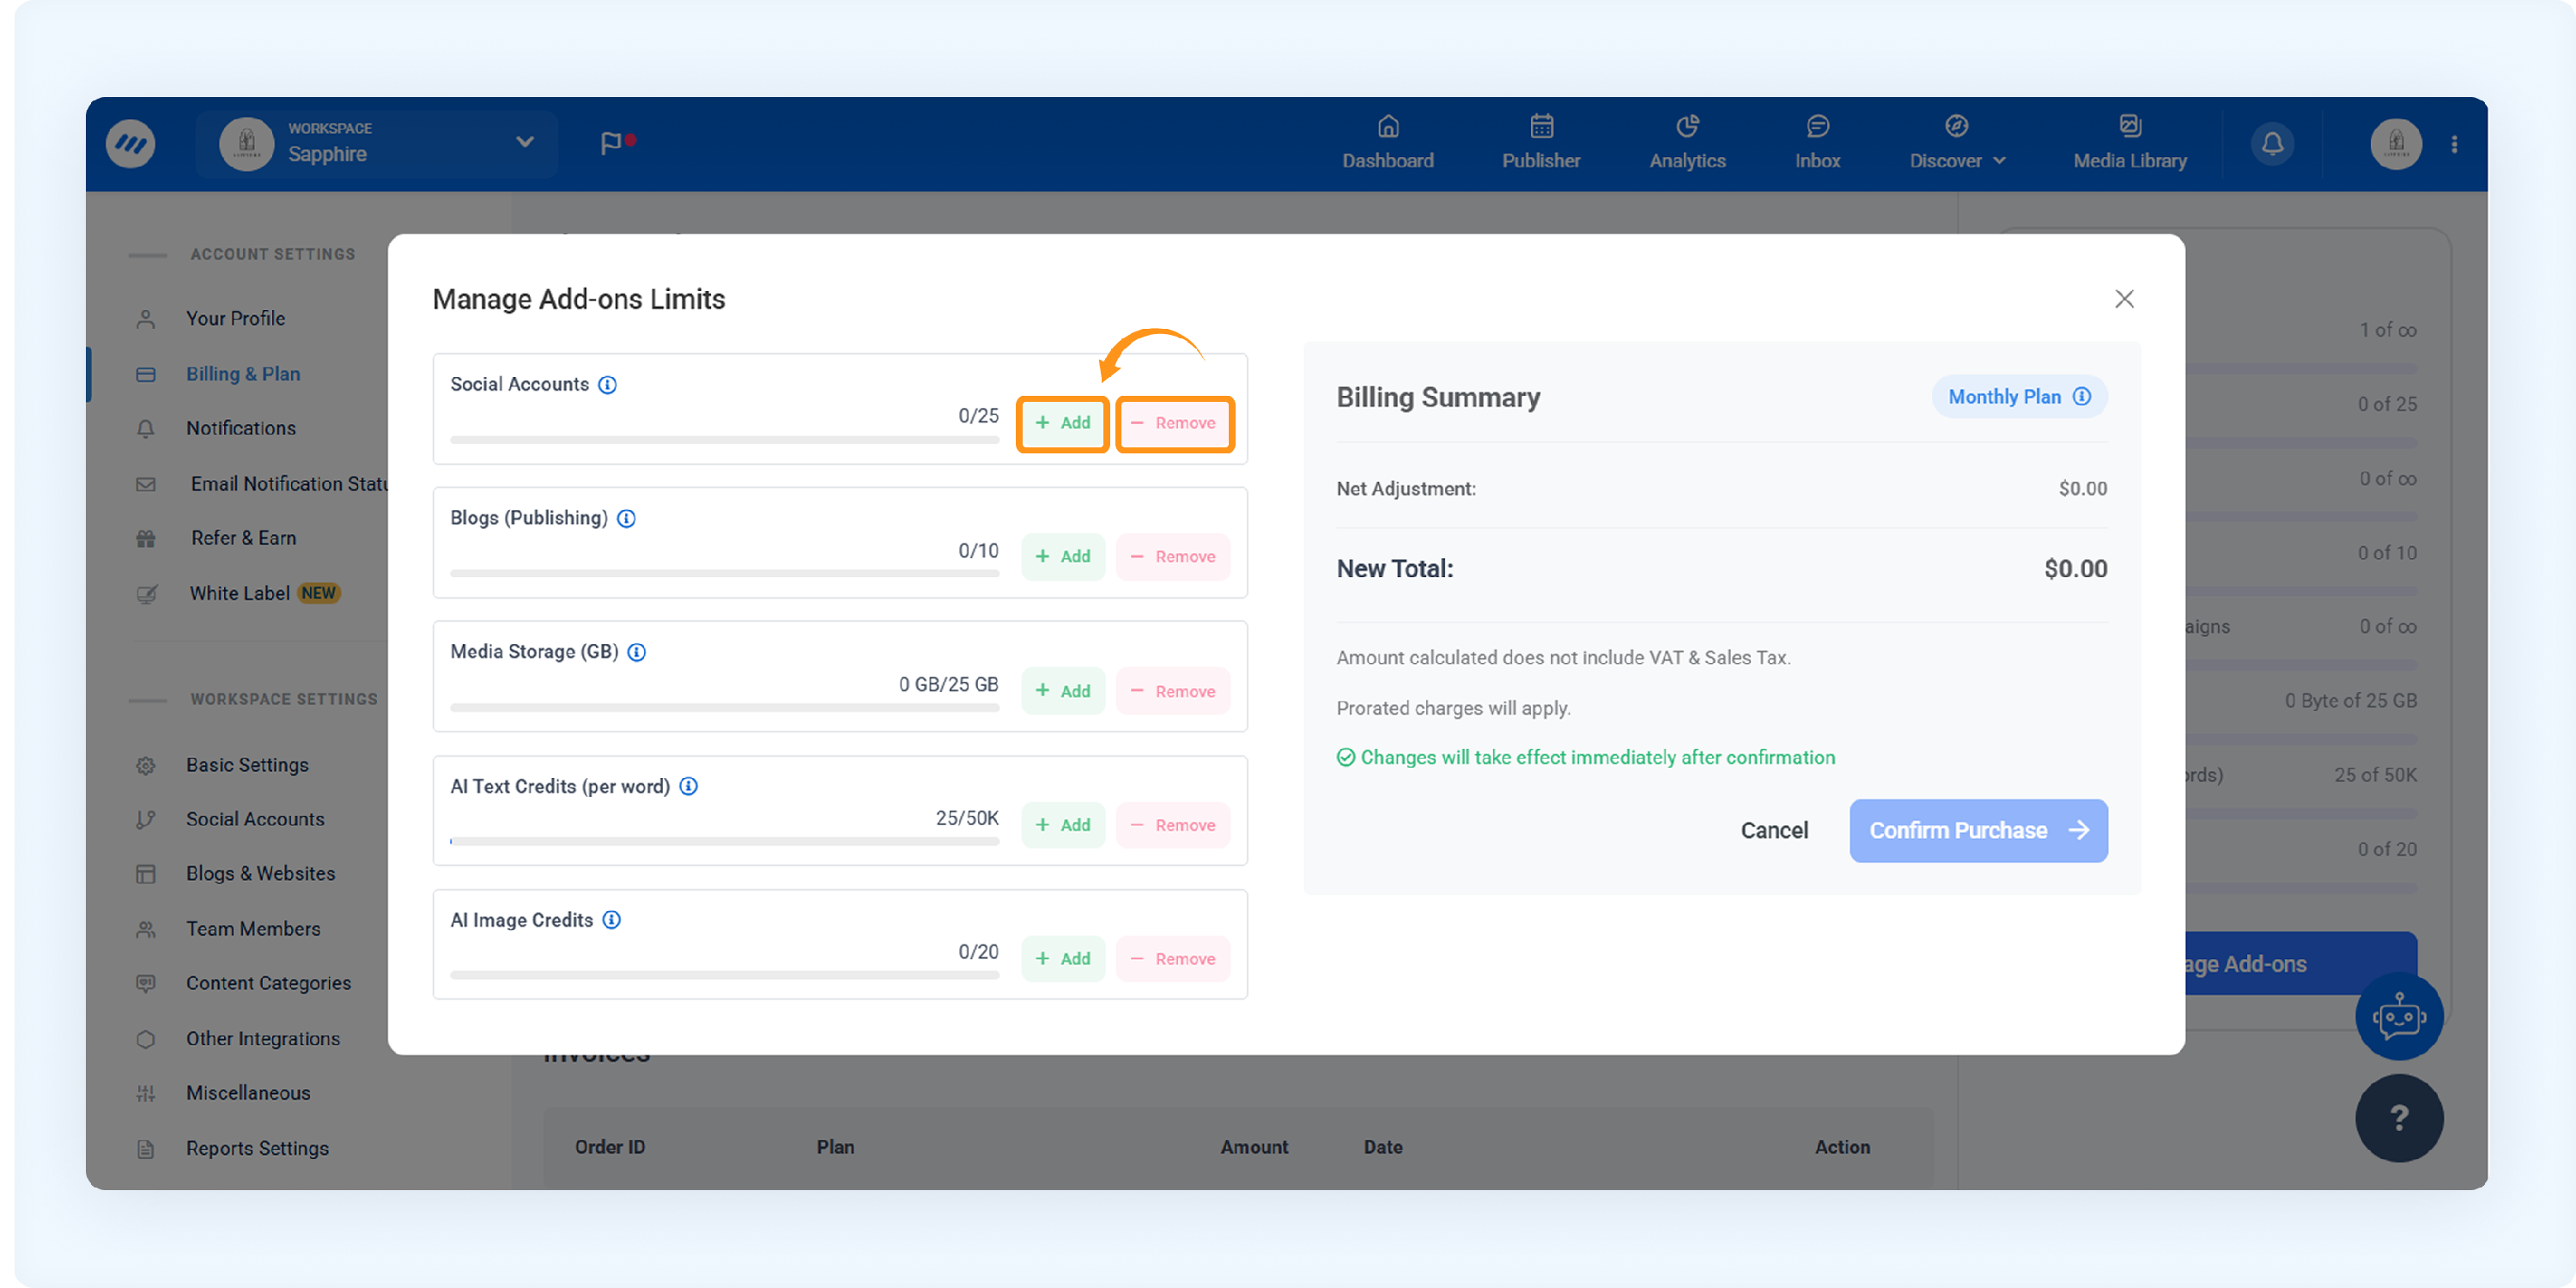The width and height of the screenshot is (2576, 1288).
Task: Click the notifications bell icon
Action: coord(2272,144)
